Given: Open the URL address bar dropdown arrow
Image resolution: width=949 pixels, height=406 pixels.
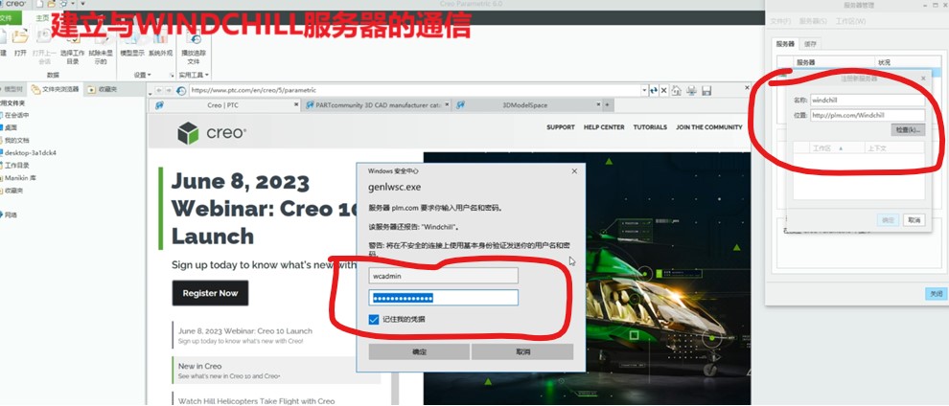Looking at the screenshot, I should click(x=644, y=91).
